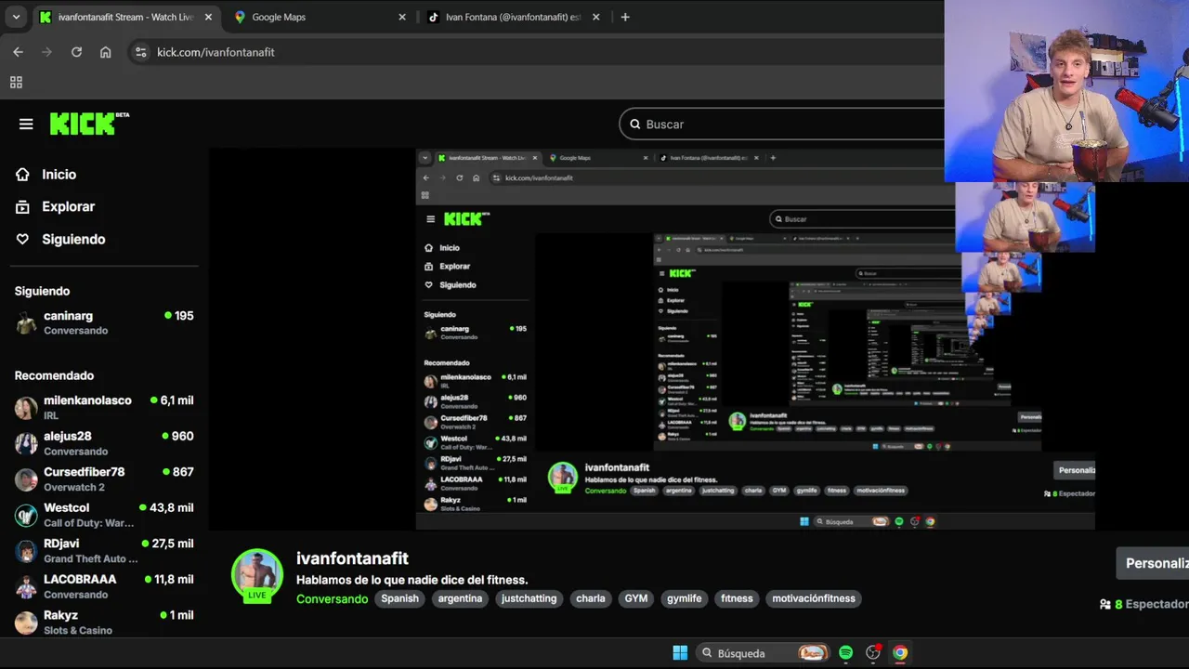Open the apps grid in bookmarks bar

point(16,82)
